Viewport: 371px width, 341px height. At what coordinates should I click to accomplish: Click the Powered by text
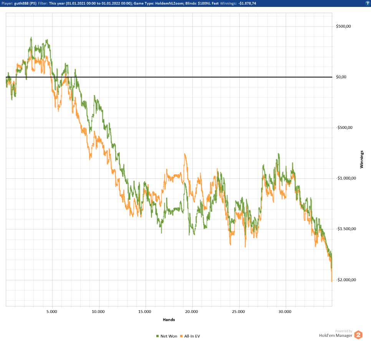(344, 331)
